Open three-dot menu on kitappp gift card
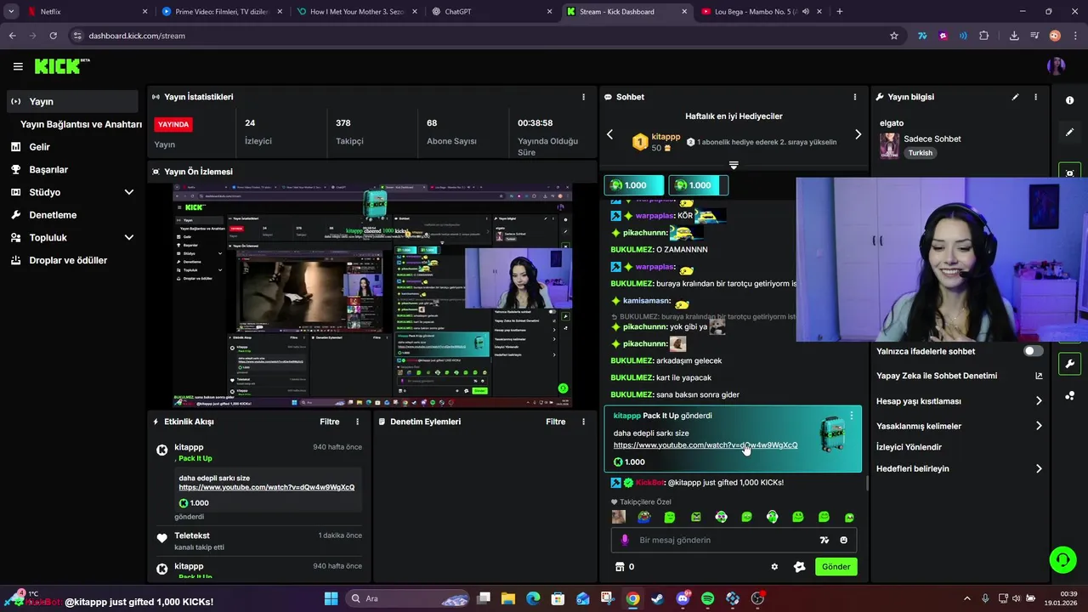 click(852, 416)
